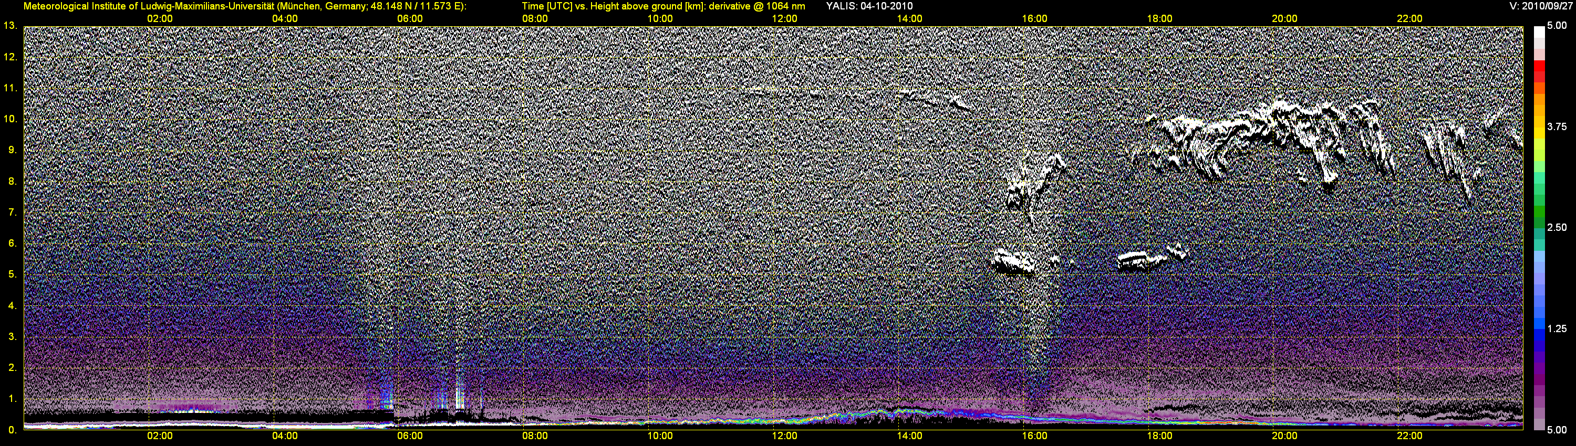Click the '7.' height axis label
The width and height of the screenshot is (1576, 446).
(x=13, y=213)
